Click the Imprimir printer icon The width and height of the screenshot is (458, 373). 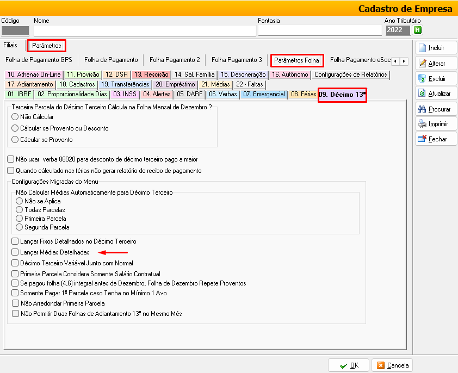pyautogui.click(x=422, y=124)
